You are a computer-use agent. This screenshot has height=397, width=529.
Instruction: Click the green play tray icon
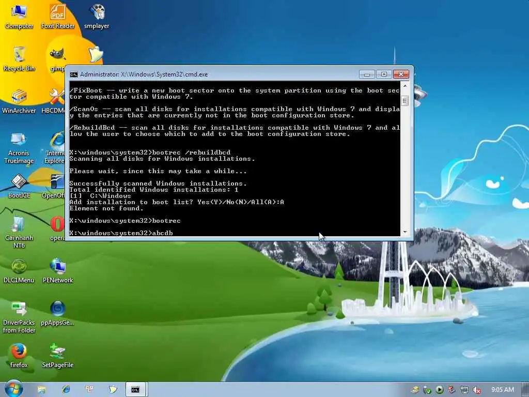(439, 390)
